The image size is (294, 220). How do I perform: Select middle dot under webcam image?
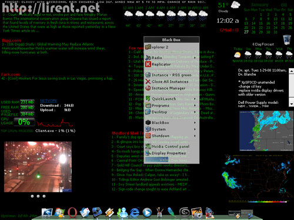pos(38,196)
